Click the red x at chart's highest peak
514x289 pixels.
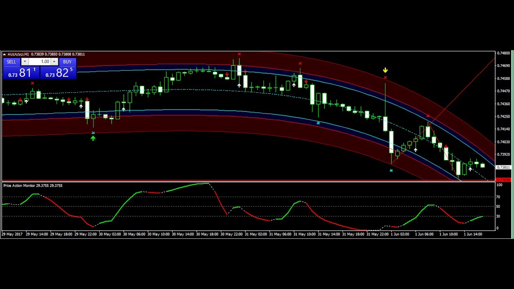(x=239, y=54)
